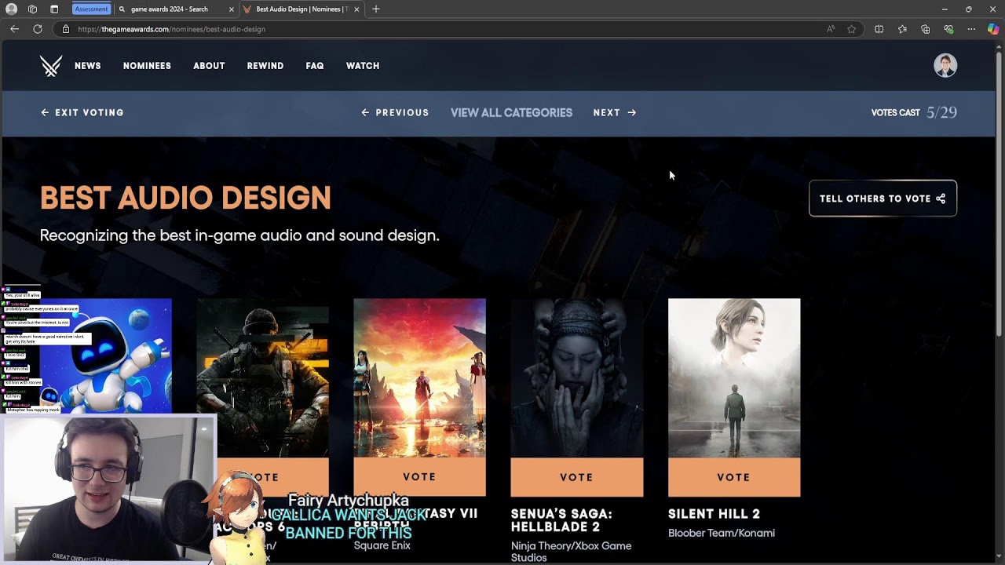Open the ABOUT menu item
Screen dimensions: 1005x565
tap(209, 66)
